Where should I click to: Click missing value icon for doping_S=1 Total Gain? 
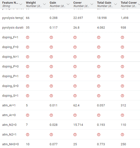99,96
